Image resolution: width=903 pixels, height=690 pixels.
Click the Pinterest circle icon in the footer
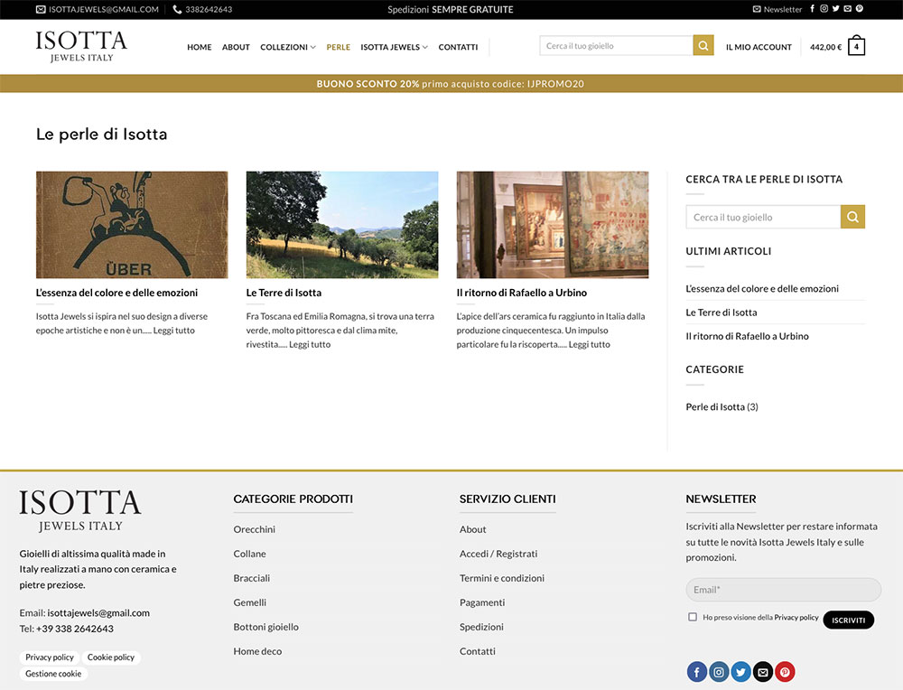click(x=785, y=672)
